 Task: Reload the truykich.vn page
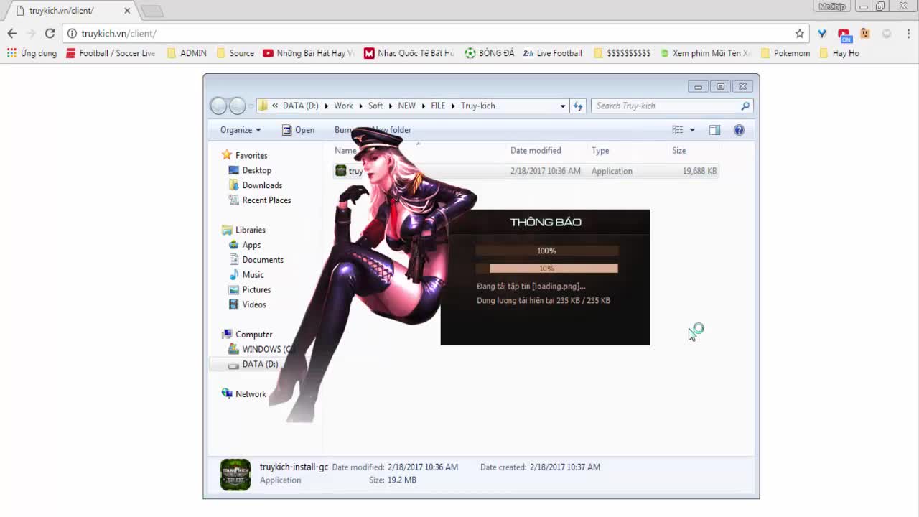[x=50, y=34]
